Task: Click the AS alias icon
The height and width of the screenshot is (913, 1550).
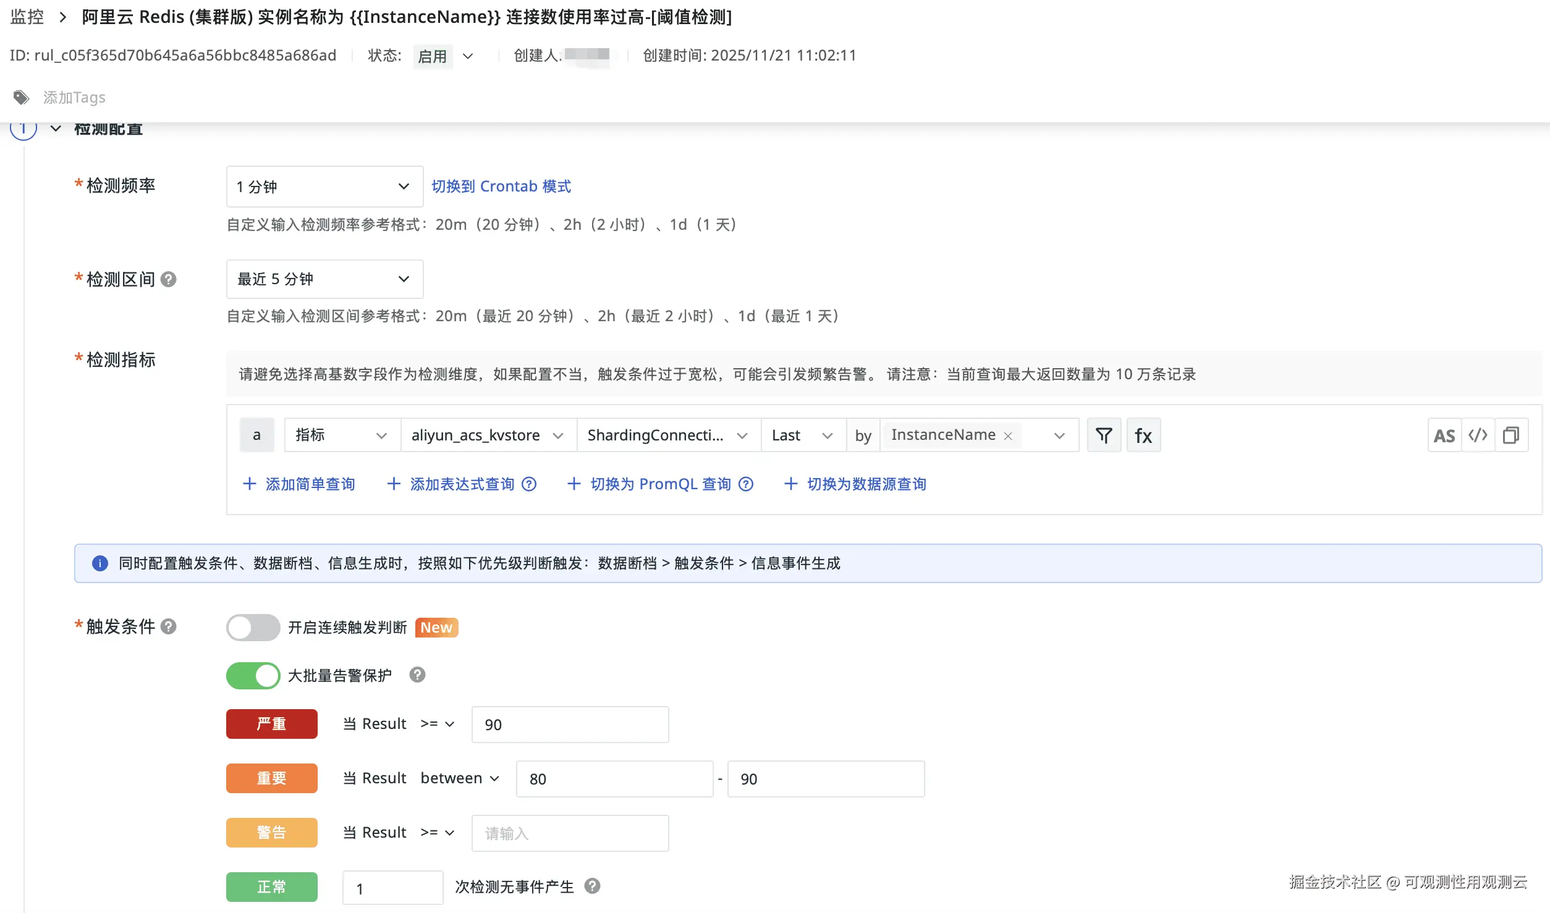Action: (1444, 435)
